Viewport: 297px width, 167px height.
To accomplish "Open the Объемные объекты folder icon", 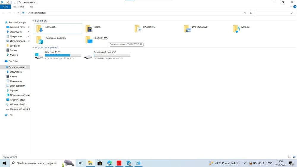I will point(40,40).
